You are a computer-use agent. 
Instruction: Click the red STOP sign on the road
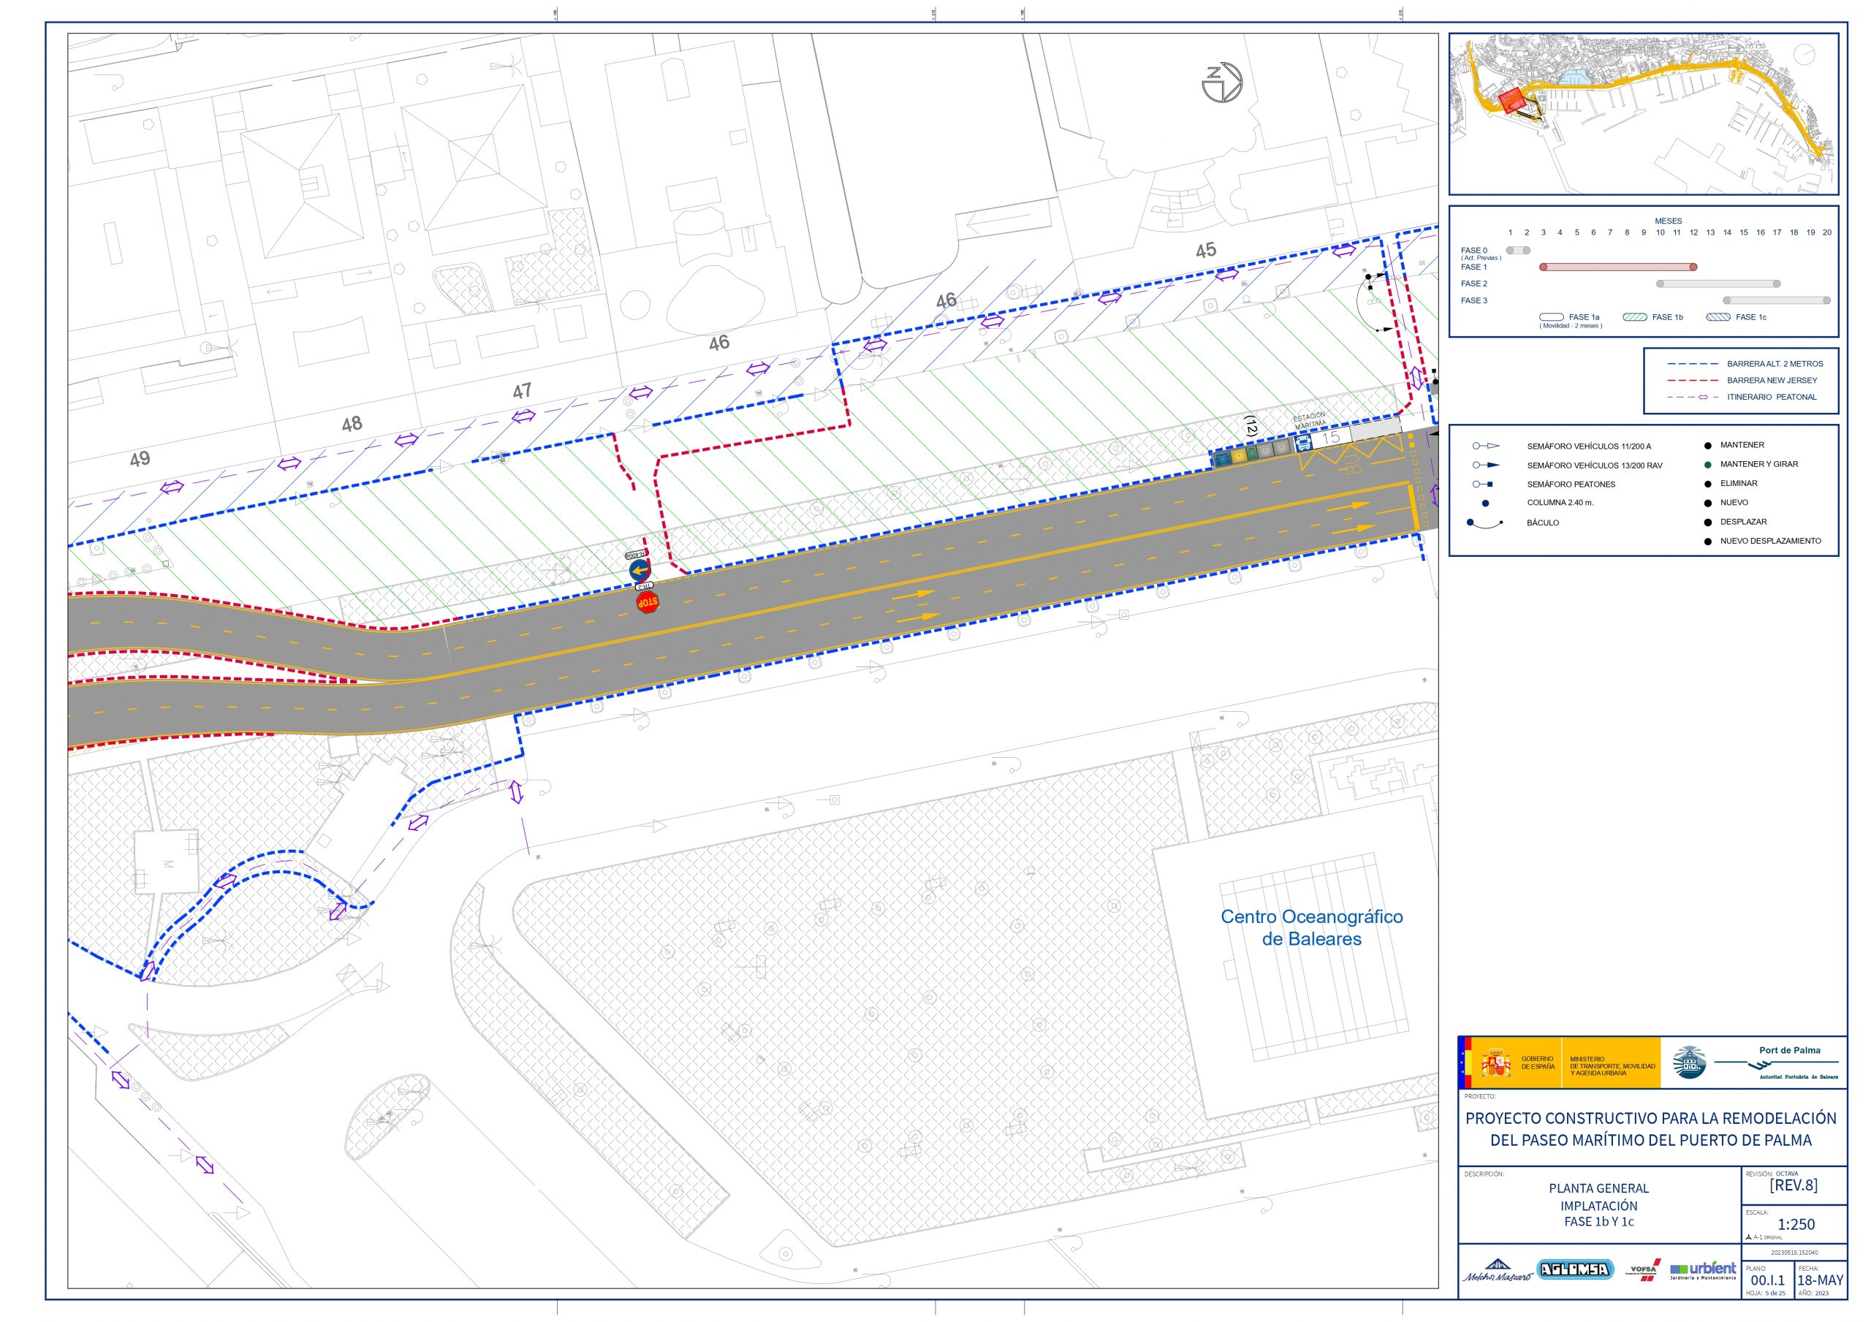coord(647,602)
